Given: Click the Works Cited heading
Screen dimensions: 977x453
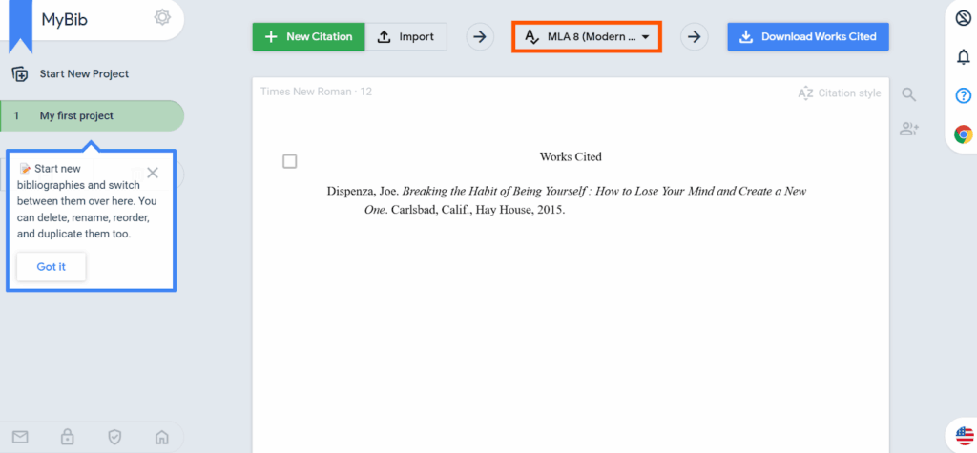Looking at the screenshot, I should 571,157.
